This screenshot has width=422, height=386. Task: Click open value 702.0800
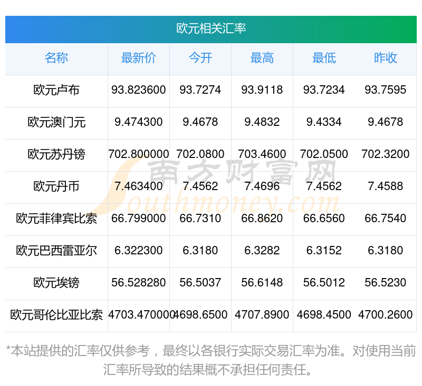[x=200, y=154]
